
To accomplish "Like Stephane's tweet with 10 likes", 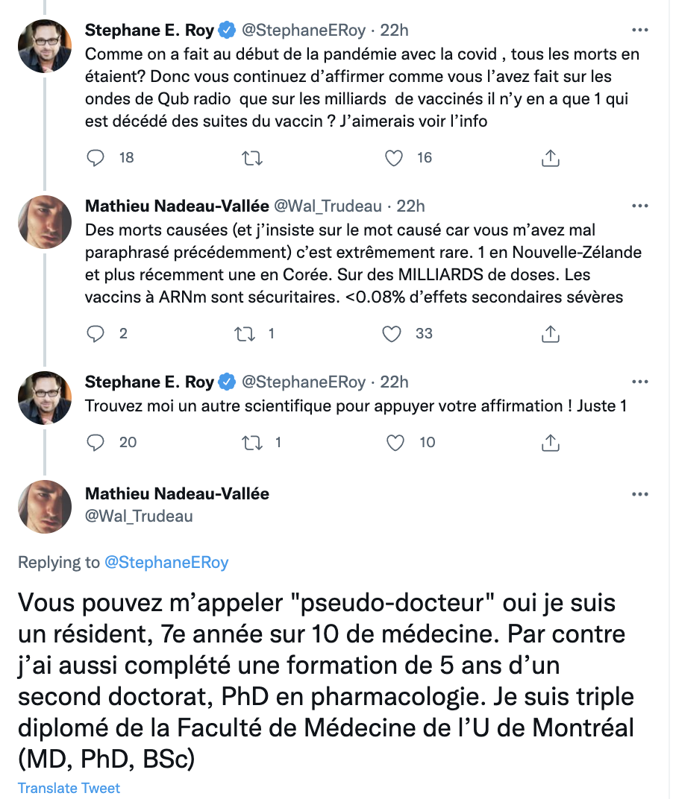I will click(395, 443).
